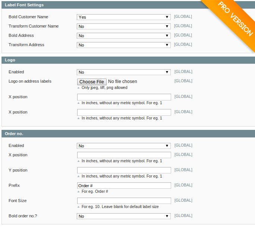Open the Bold Customer Name dropdown
255x227 pixels.
(124, 17)
